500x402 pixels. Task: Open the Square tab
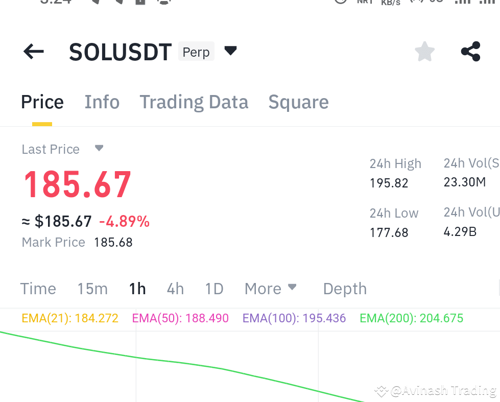[x=298, y=102]
